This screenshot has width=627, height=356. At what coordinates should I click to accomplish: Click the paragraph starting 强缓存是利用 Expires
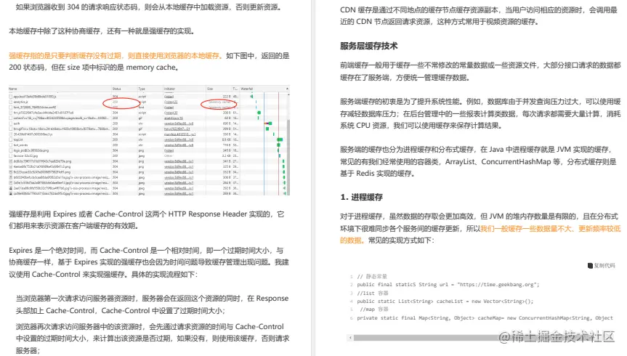click(147, 220)
